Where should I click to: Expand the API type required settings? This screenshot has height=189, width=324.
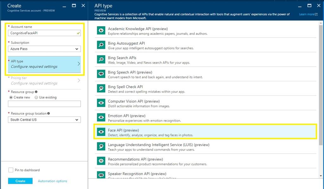(x=44, y=64)
